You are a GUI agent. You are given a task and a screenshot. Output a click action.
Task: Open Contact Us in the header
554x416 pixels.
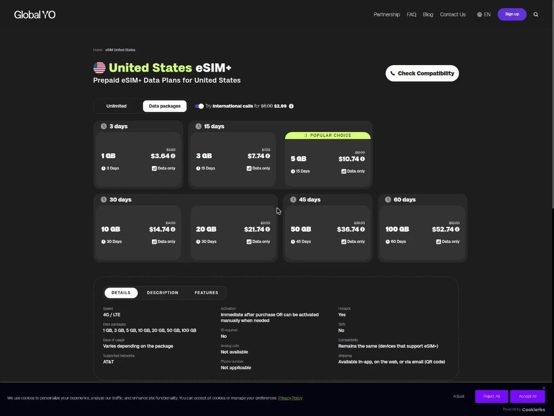click(453, 14)
